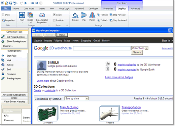
Task: Switch to the Visual Logic tab
Action: pos(64,9)
